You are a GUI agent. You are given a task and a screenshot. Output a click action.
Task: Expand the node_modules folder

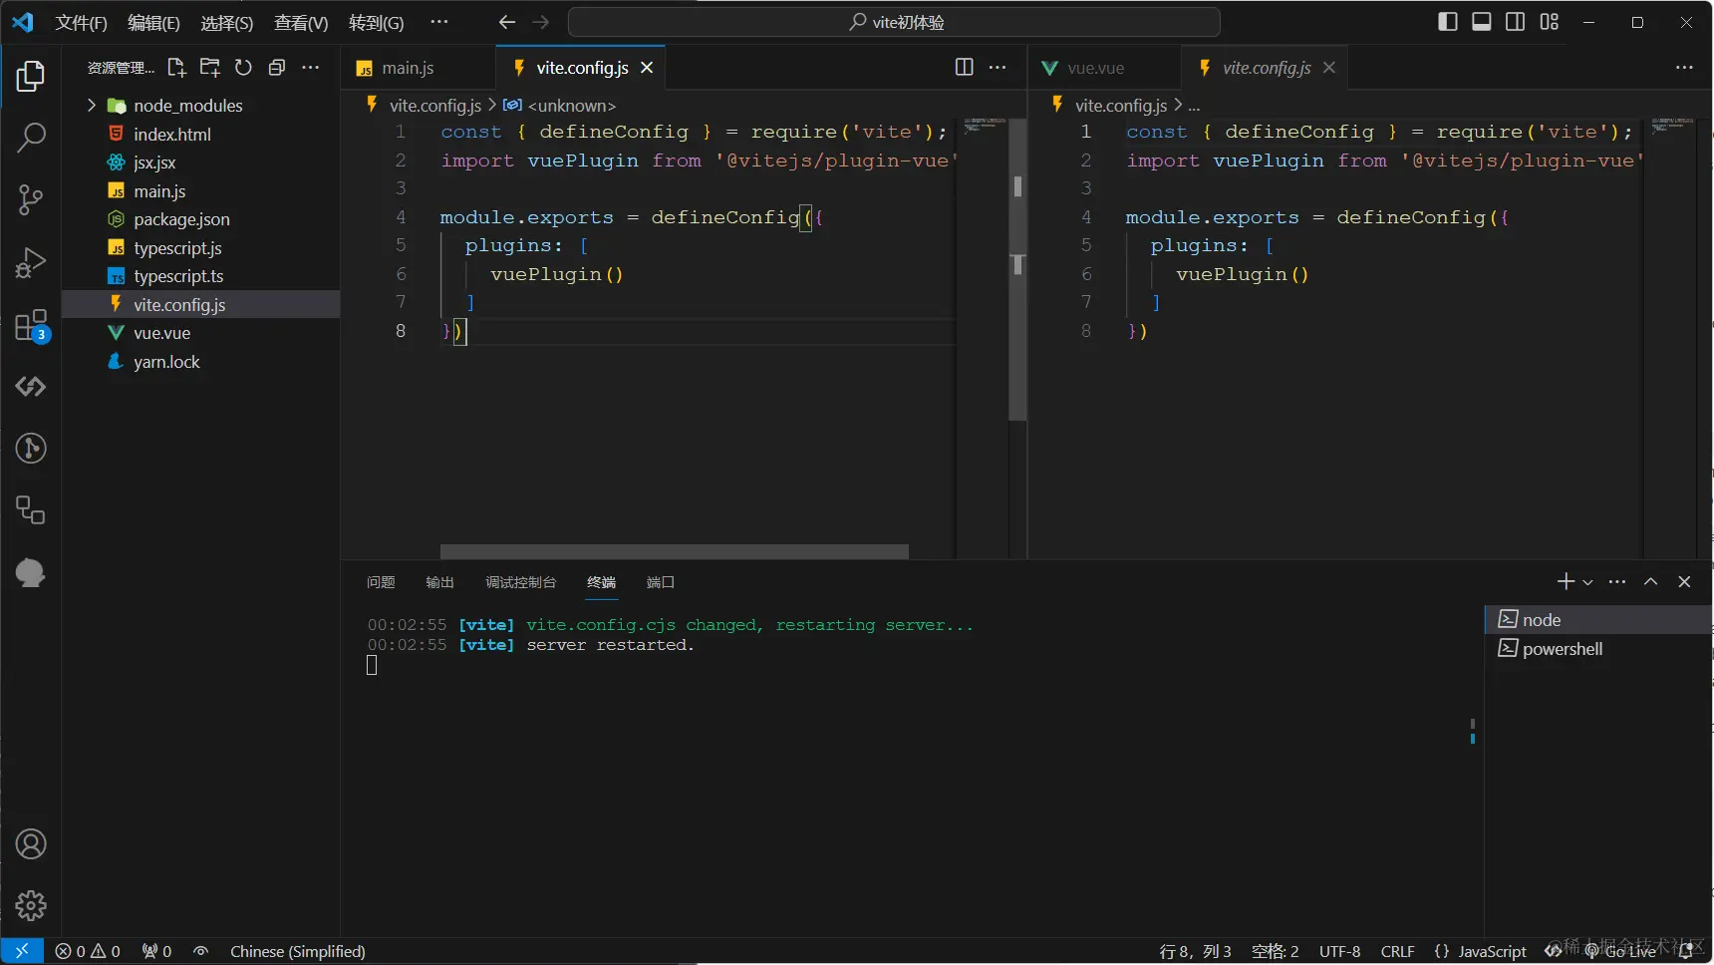pyautogui.click(x=92, y=106)
